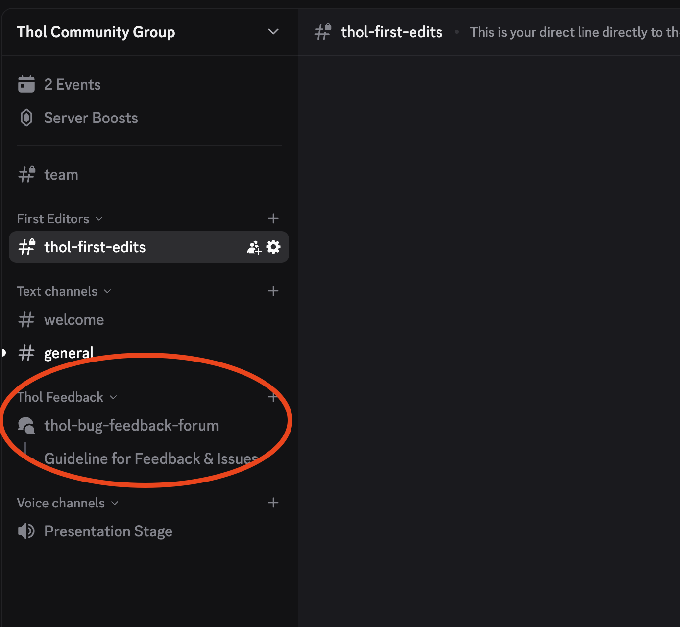
Task: Open the private team channel
Action: click(x=61, y=175)
